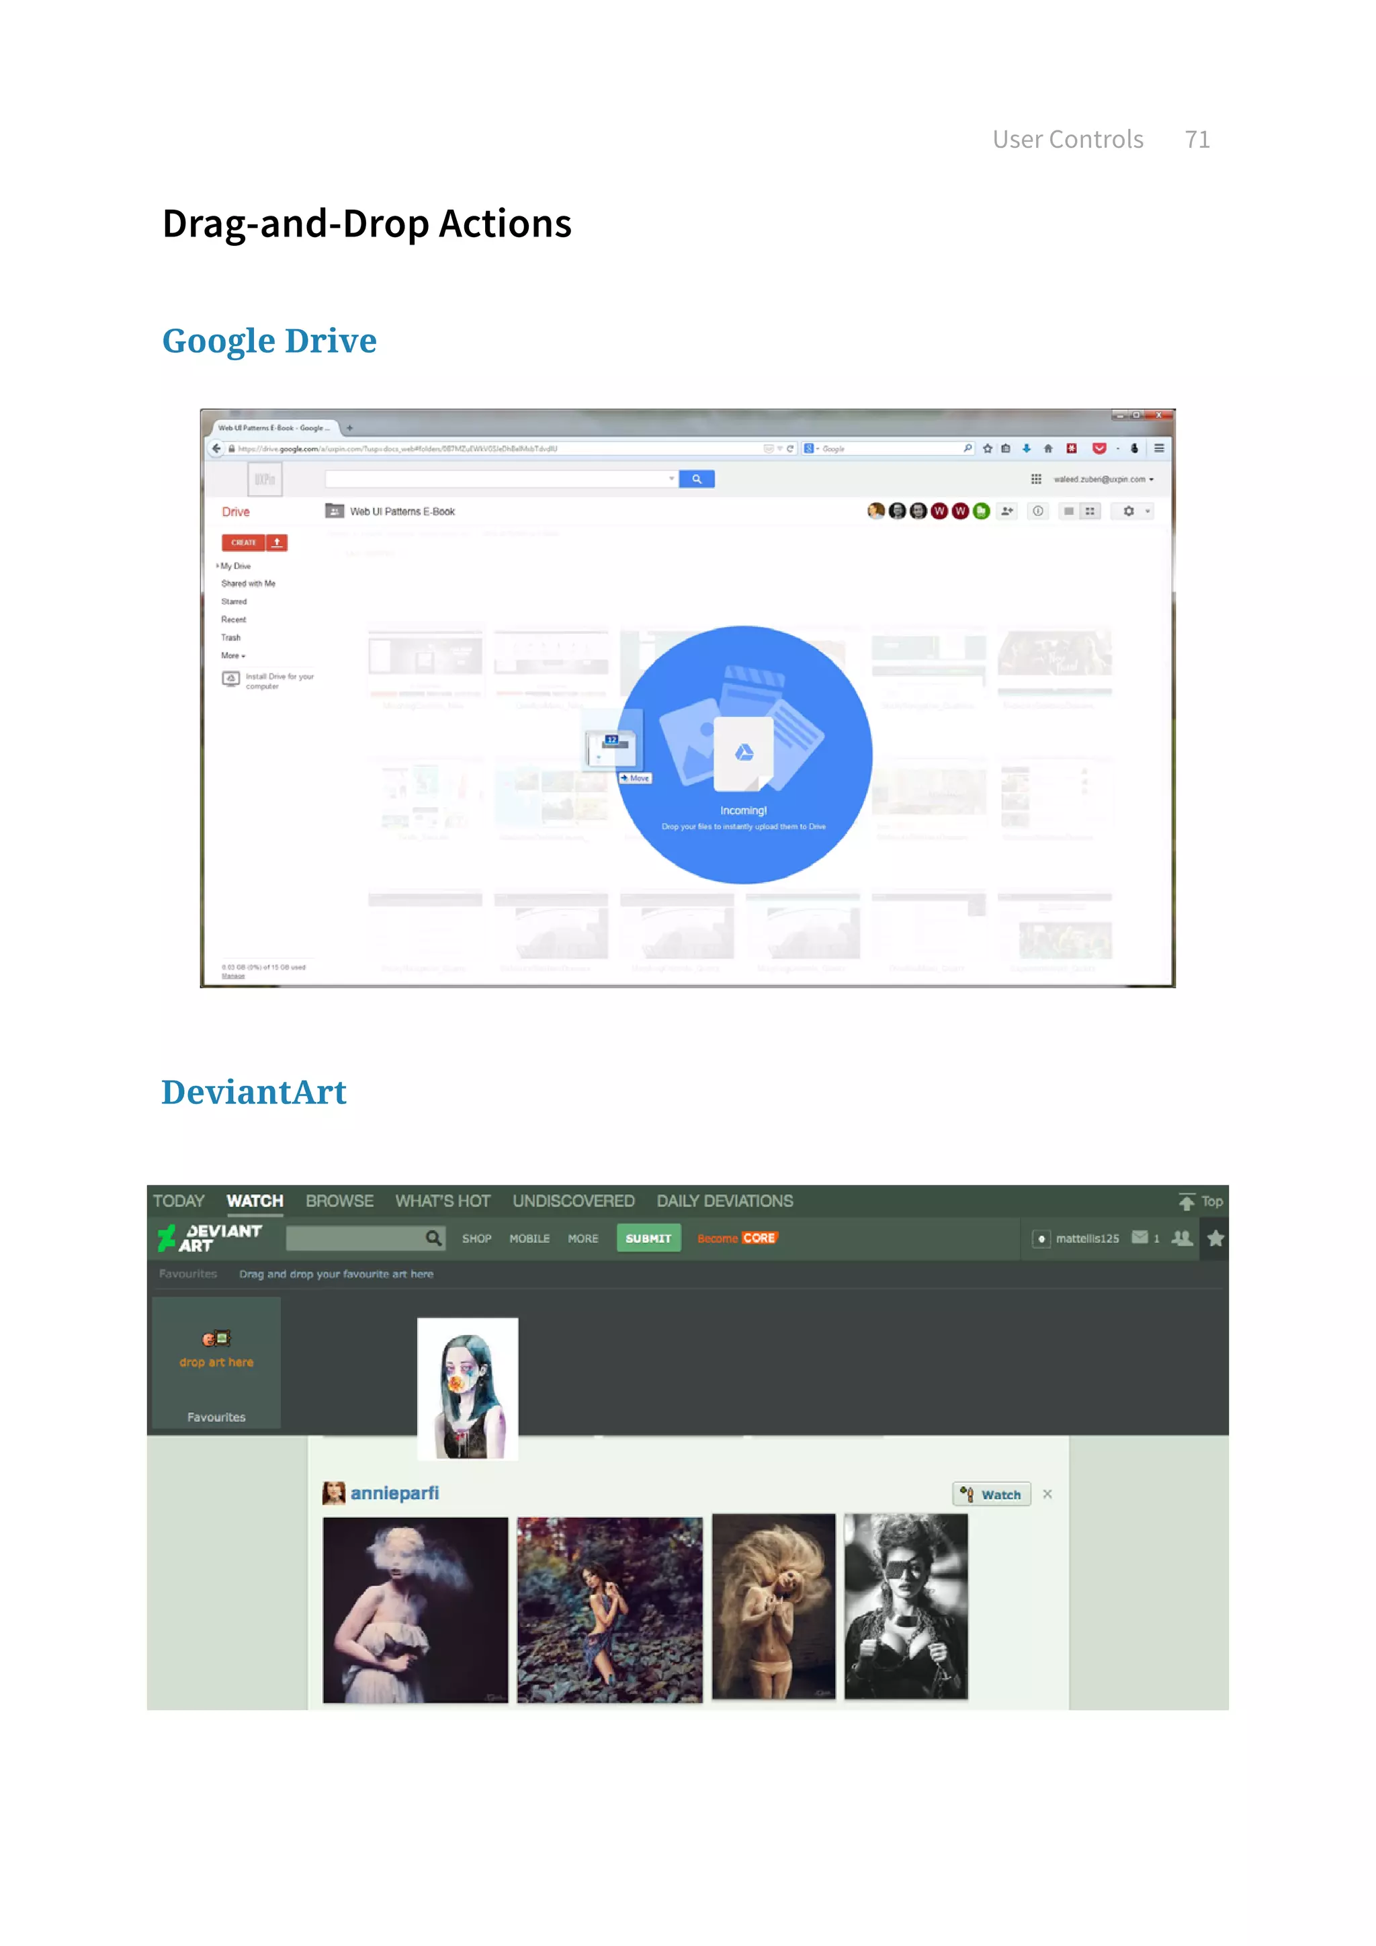Click the blue search magnifier button in Drive
The image size is (1376, 1946).
(697, 479)
